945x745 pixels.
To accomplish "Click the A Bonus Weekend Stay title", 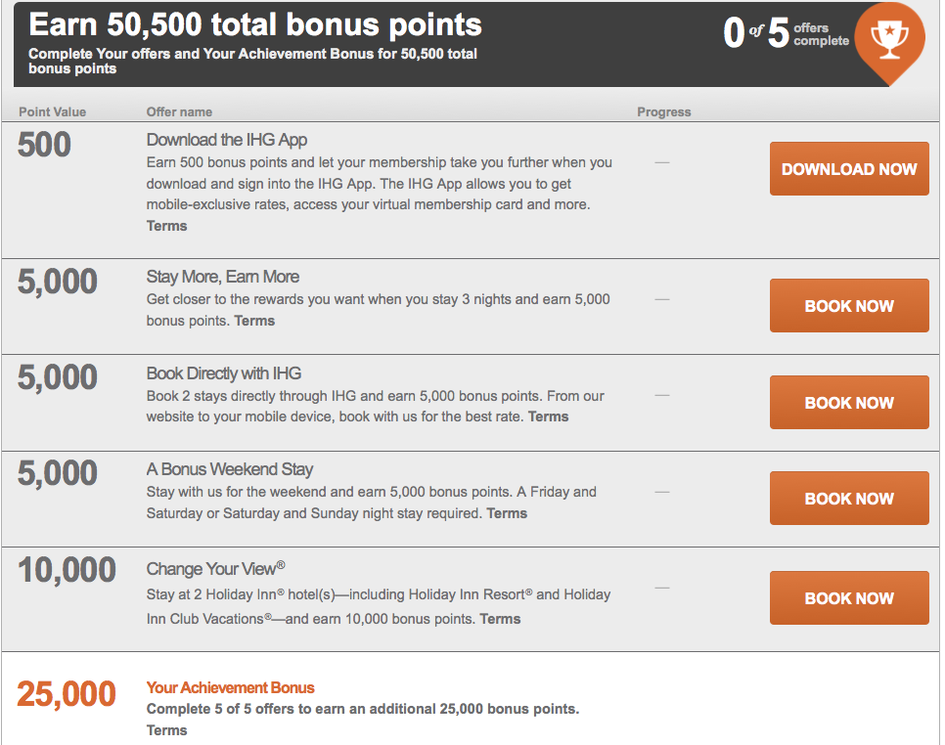I will point(230,469).
